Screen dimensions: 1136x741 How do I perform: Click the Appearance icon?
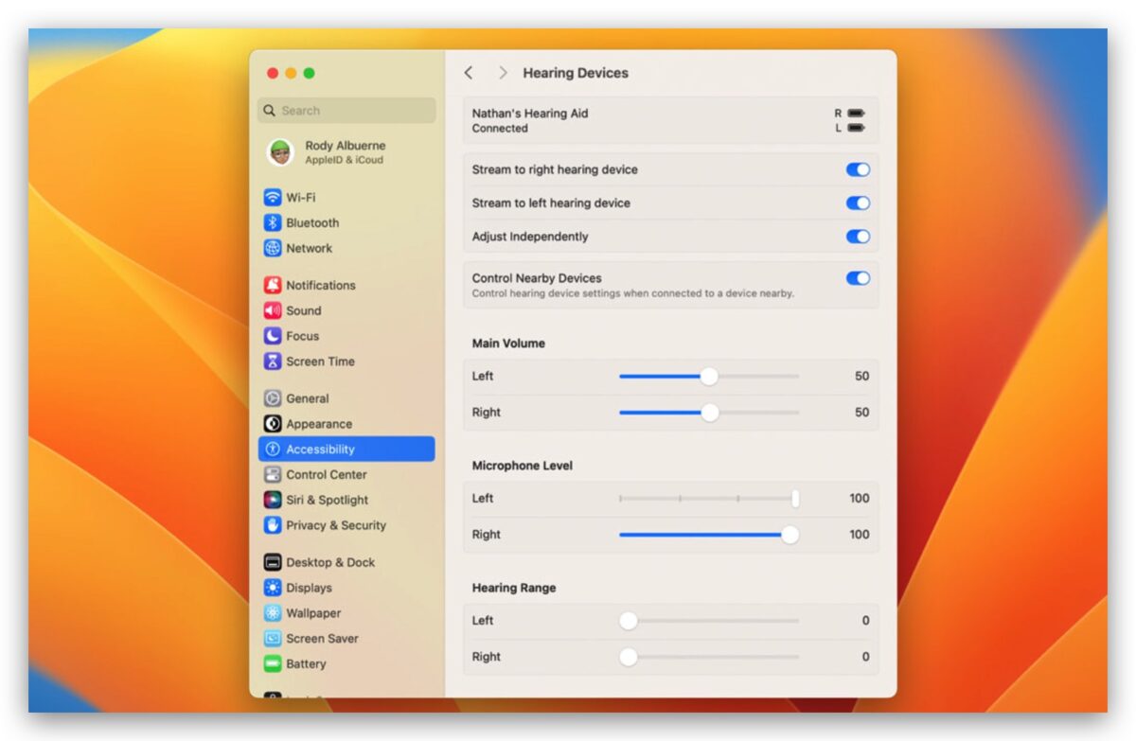coord(273,424)
